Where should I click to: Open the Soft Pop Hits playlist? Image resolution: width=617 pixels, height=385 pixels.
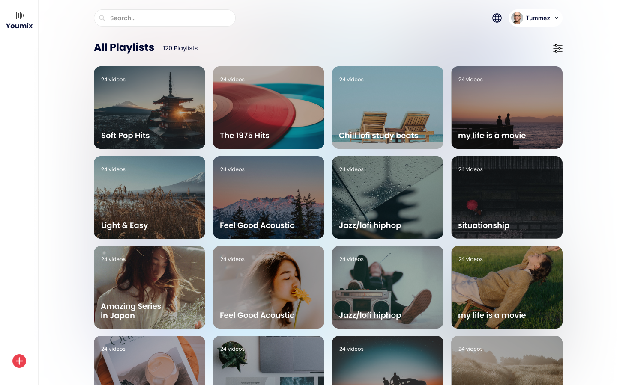point(150,107)
